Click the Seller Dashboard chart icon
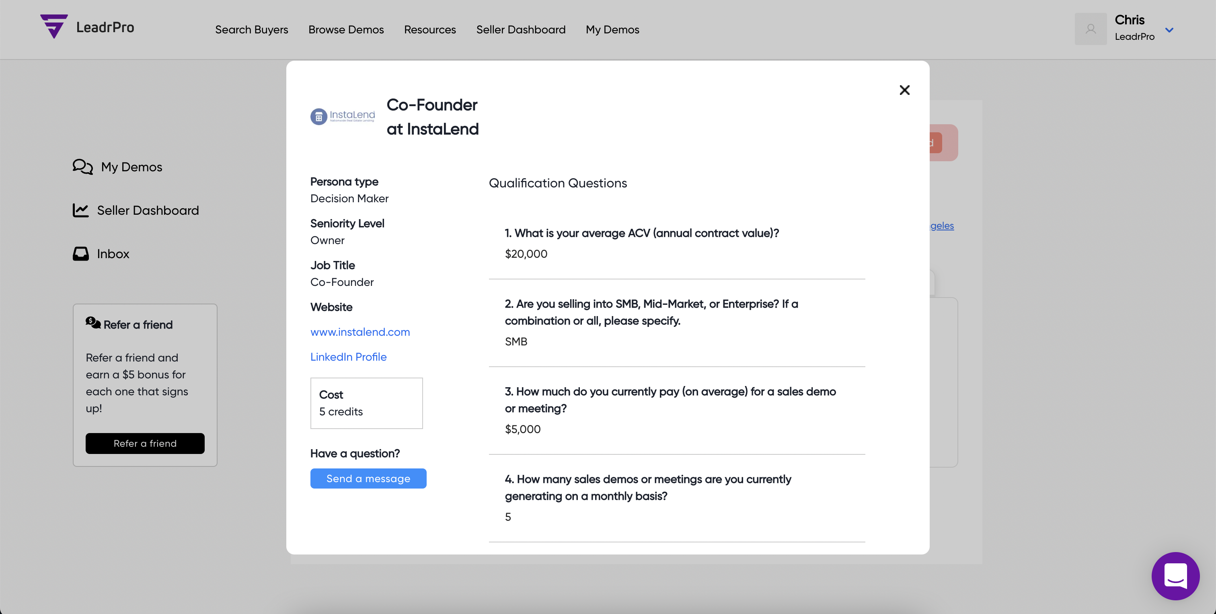 pyautogui.click(x=81, y=210)
